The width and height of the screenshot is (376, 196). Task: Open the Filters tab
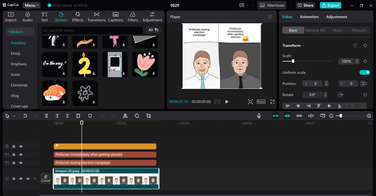133,17
